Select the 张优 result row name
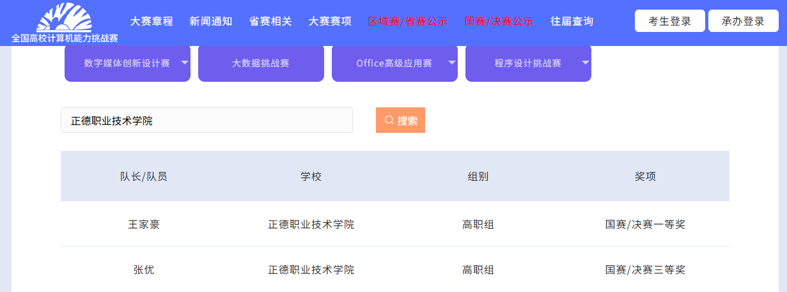The height and width of the screenshot is (292, 787). [x=144, y=270]
